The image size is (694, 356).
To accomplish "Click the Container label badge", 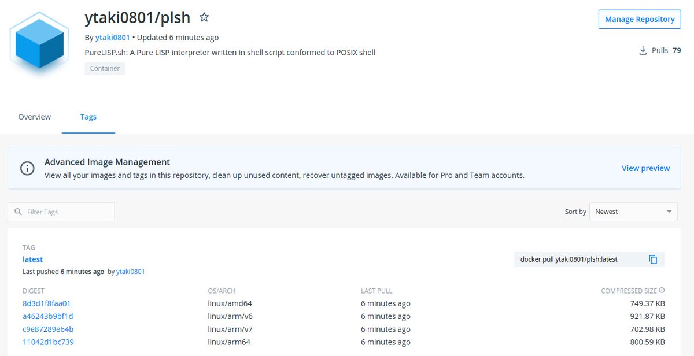I will [x=105, y=68].
